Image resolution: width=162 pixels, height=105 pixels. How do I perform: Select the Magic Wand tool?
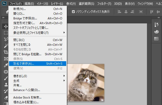pyautogui.click(x=6, y=46)
